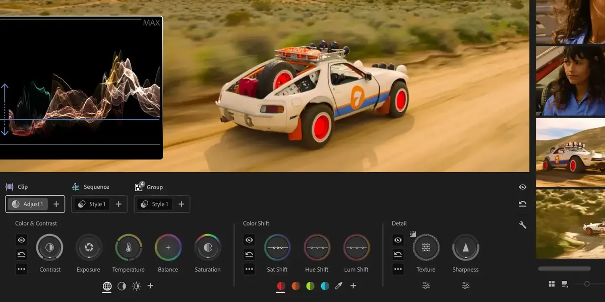Select the half-circle tonal icon under Color & Contrast
This screenshot has height=302, width=605.
122,286
